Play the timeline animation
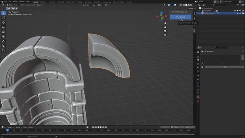The height and width of the screenshot is (138, 245). (101, 127)
